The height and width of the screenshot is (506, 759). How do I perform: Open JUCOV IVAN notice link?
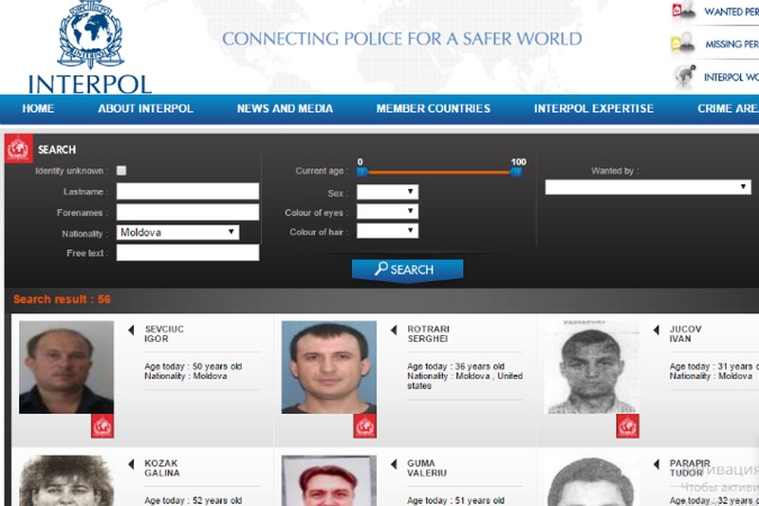click(685, 333)
